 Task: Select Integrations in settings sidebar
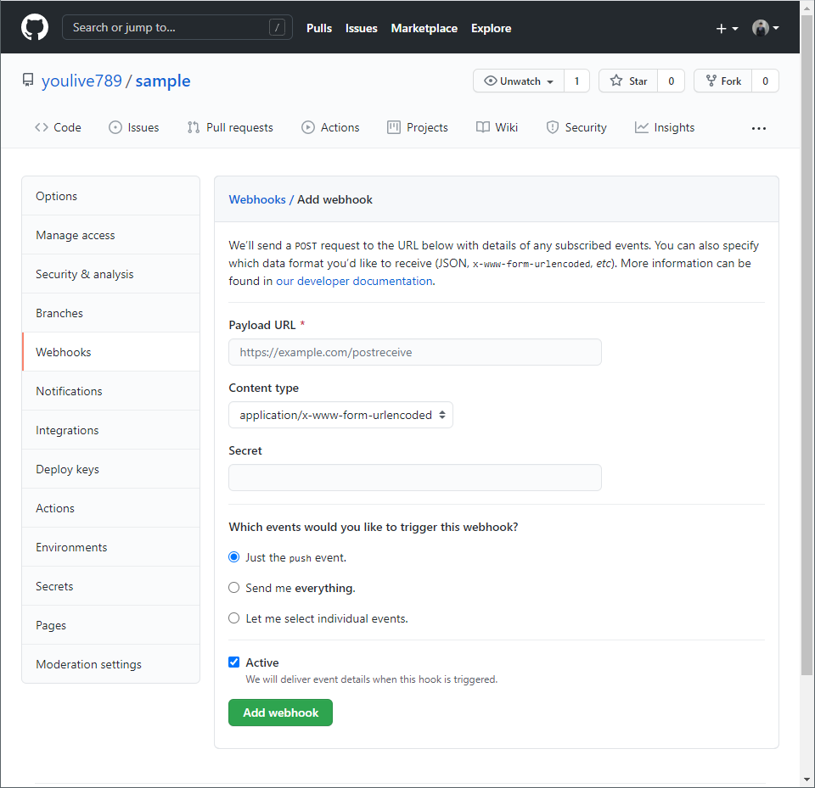[x=110, y=429]
